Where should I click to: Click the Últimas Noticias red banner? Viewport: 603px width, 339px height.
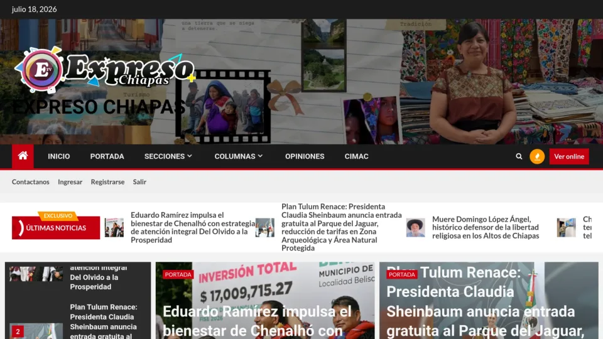[56, 227]
